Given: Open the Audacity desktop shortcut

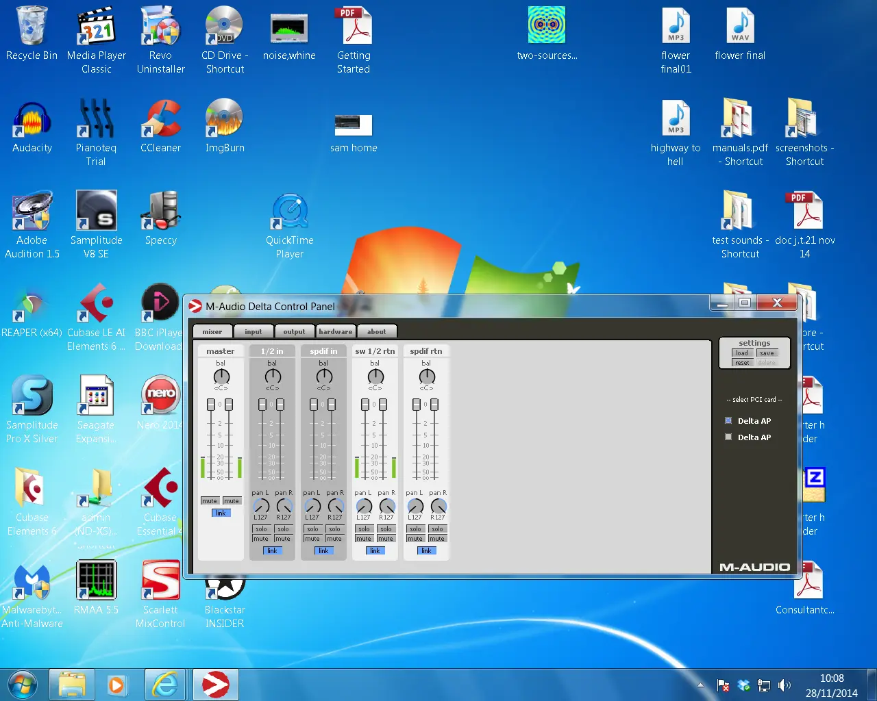Looking at the screenshot, I should coord(32,127).
